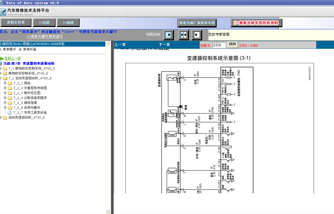The height and width of the screenshot is (214, 334).
Task: Click the 变速器控制系统示意图 wiring diagram image
Action: coord(220,128)
